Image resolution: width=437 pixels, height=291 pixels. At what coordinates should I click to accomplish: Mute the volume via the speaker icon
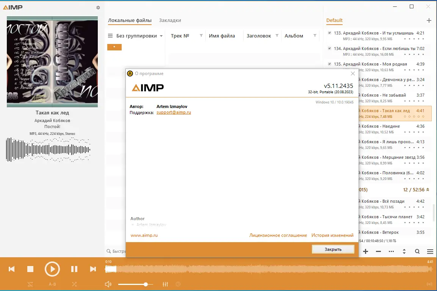(x=108, y=284)
